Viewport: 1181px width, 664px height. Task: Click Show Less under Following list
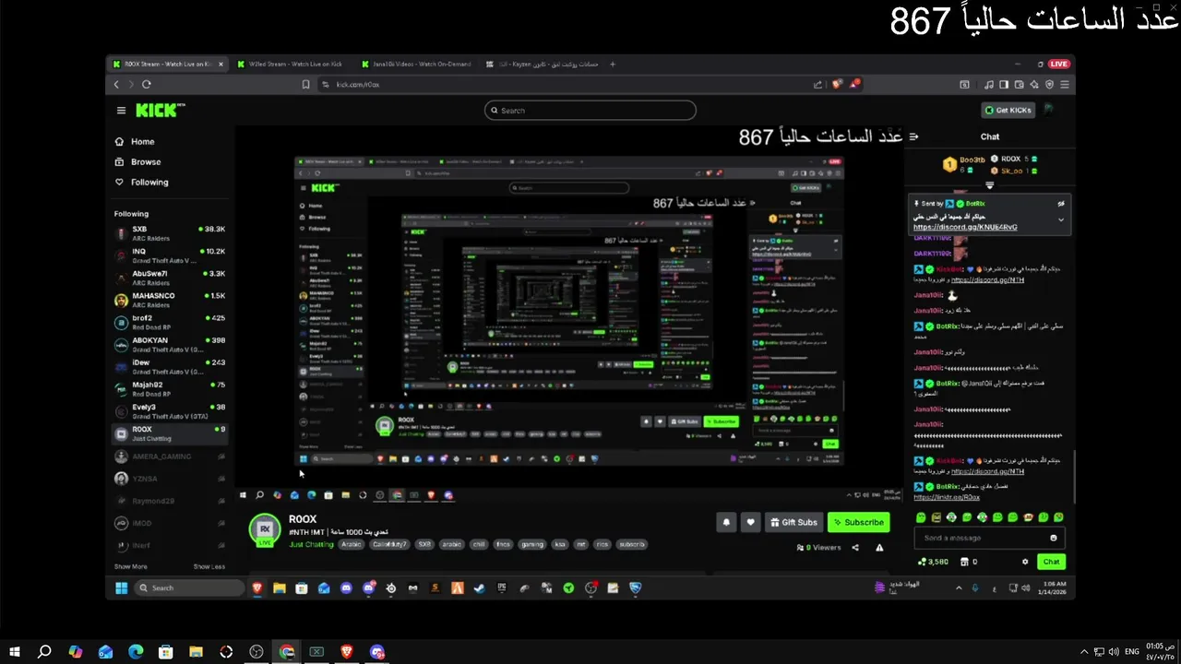point(209,566)
